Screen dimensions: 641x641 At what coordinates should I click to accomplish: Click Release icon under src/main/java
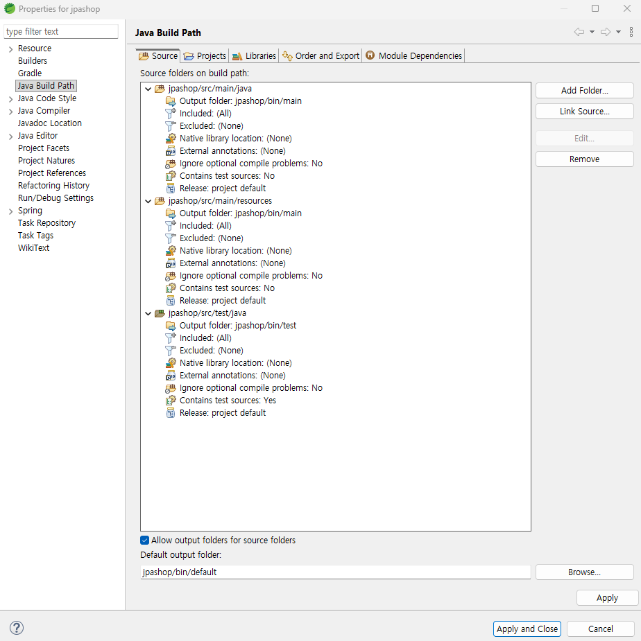click(x=171, y=188)
